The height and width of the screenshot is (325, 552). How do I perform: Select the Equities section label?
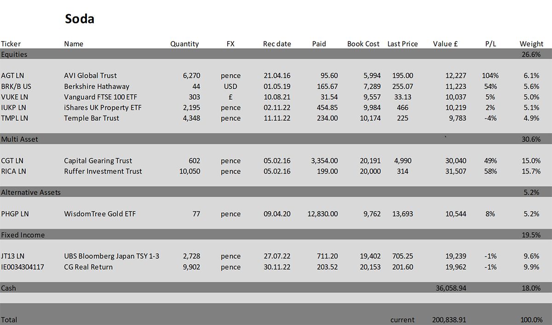[x=14, y=54]
